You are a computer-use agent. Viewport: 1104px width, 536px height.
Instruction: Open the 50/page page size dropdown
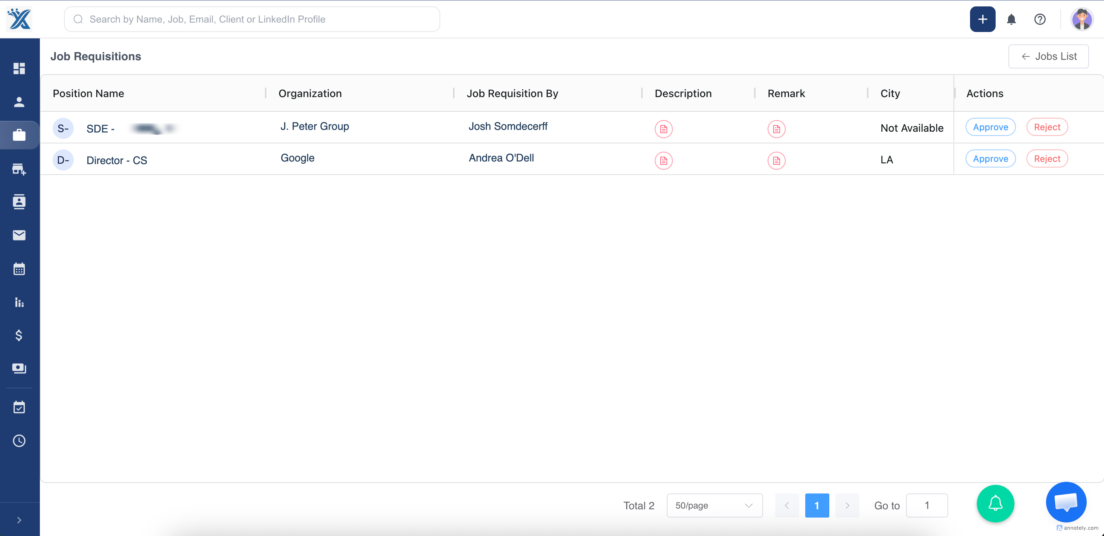pyautogui.click(x=715, y=505)
